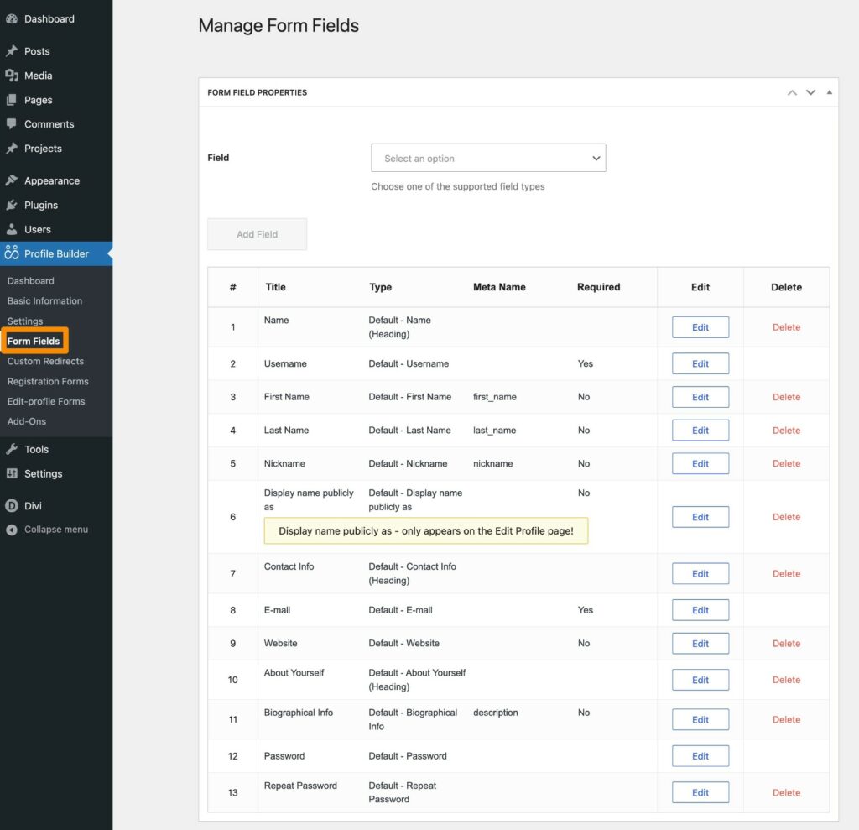
Task: Click the Posts pushpin icon
Action: pyautogui.click(x=12, y=51)
